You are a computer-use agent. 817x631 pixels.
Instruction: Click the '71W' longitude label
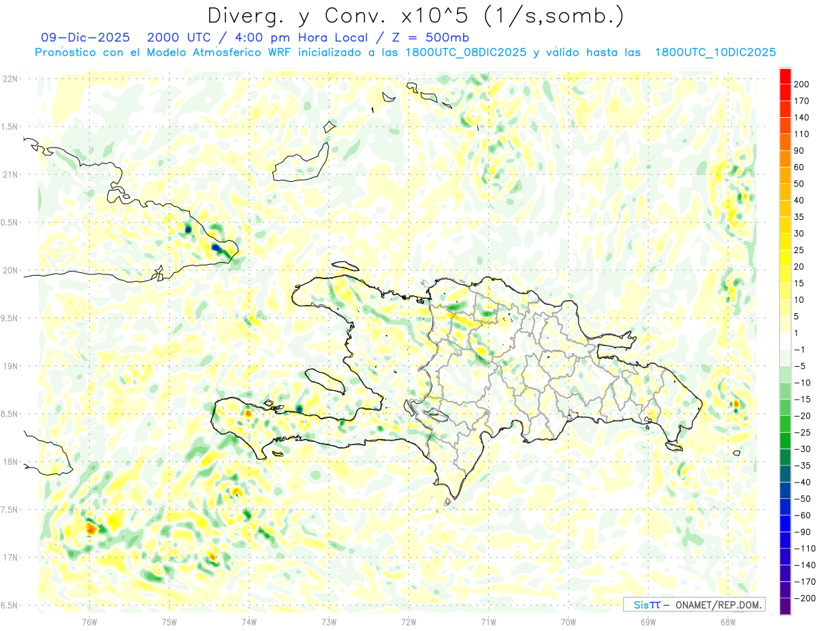coord(488,621)
